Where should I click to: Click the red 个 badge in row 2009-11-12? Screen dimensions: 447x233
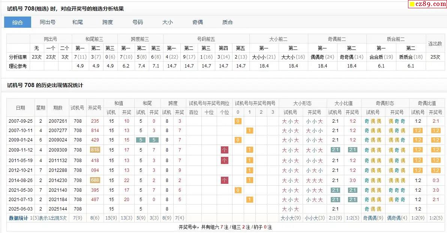point(224,150)
